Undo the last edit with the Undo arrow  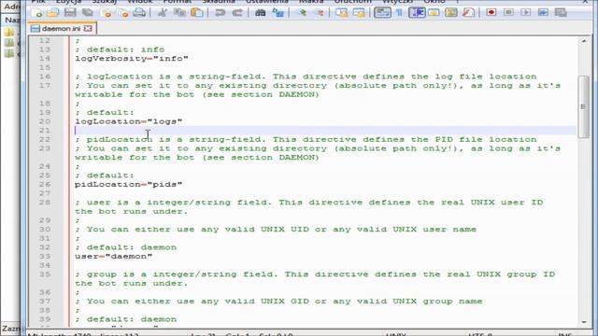pyautogui.click(x=220, y=12)
